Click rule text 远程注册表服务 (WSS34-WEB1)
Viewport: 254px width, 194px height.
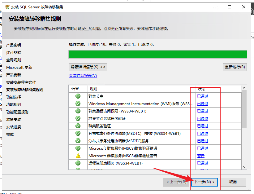click(x=115, y=163)
